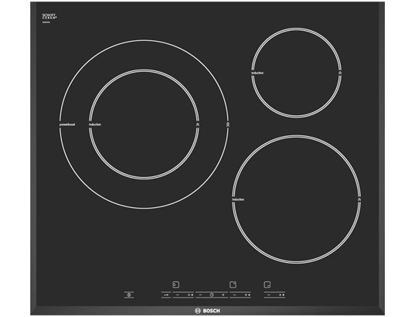Lower the rear right zone power level
Image resolution: width=415 pixels, height=317 pixels.
pyautogui.click(x=235, y=295)
